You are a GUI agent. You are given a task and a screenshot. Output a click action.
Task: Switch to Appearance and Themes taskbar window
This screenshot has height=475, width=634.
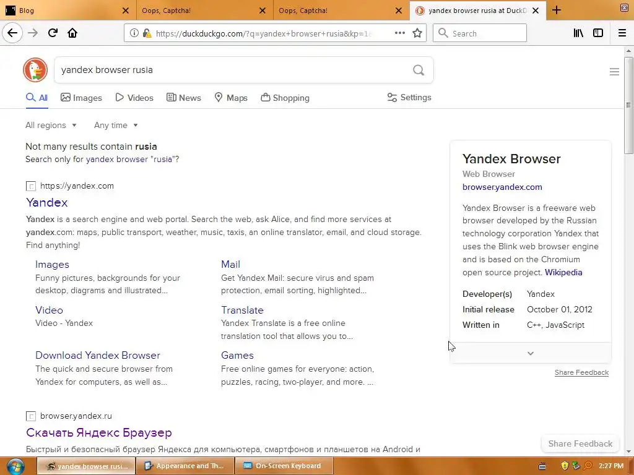coord(185,466)
